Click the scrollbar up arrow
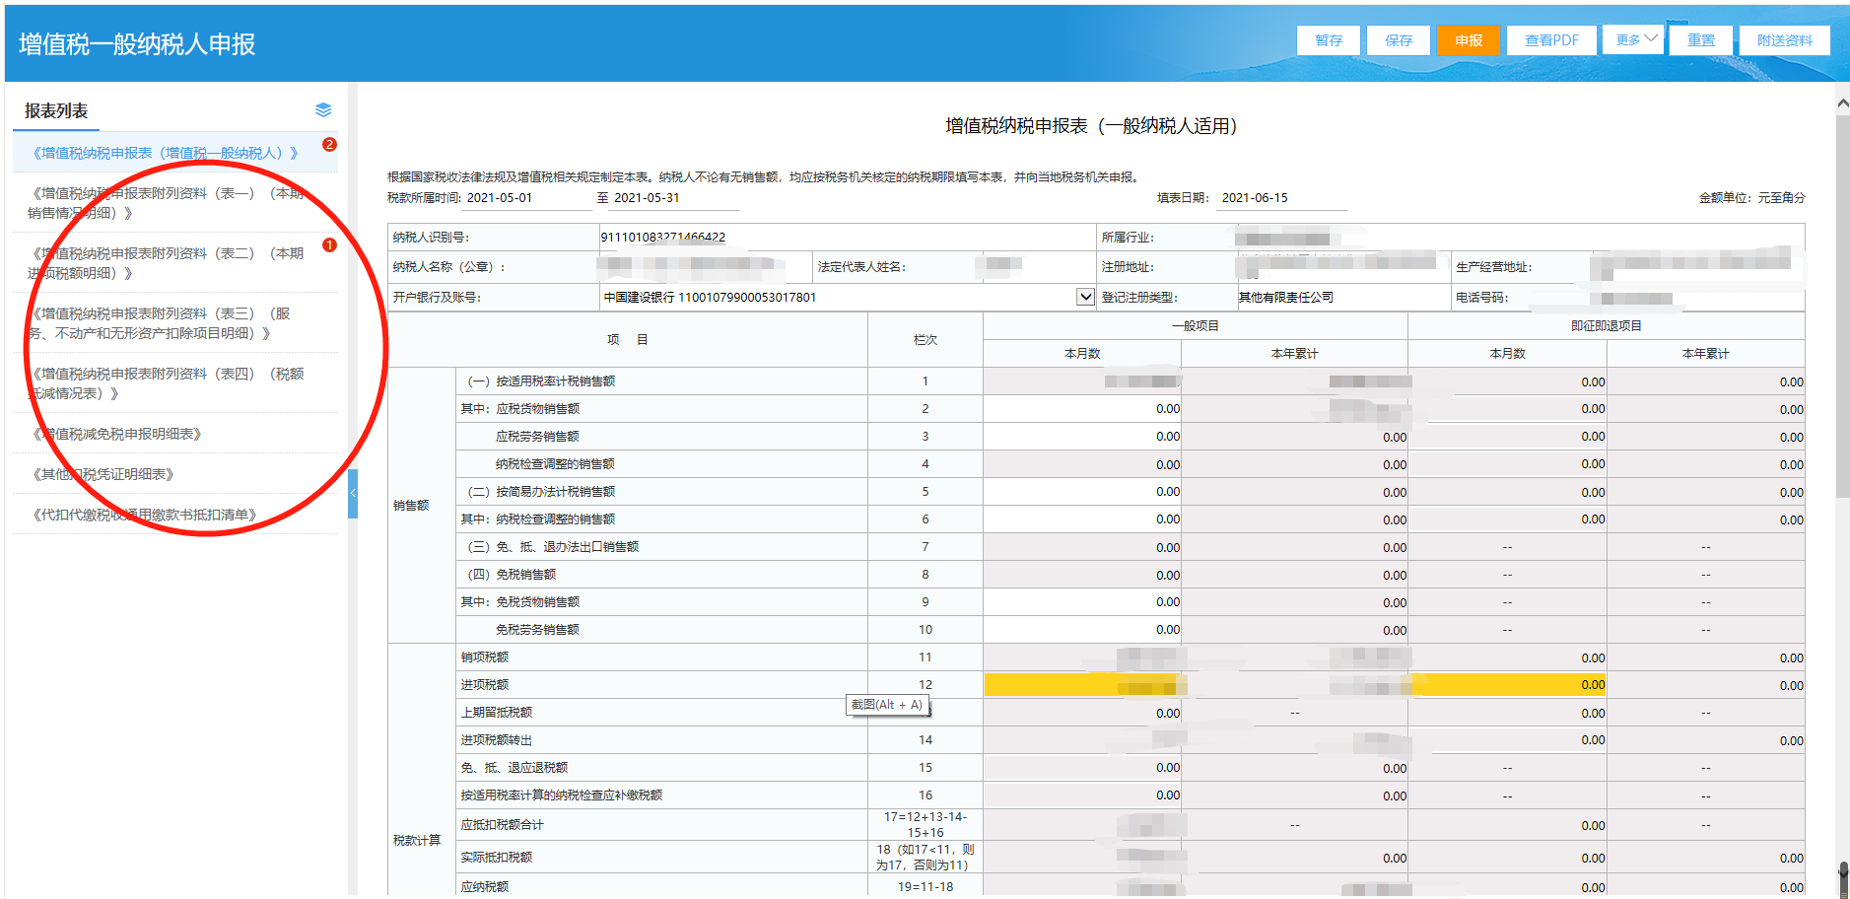1850x899 pixels. tap(1842, 103)
